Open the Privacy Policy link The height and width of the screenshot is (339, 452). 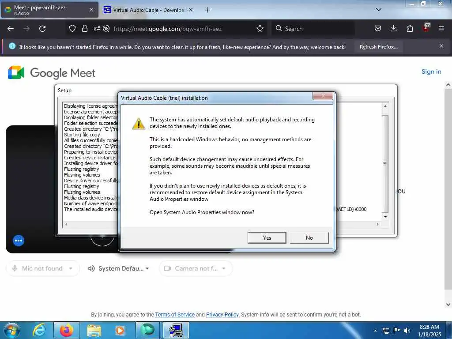(x=222, y=314)
